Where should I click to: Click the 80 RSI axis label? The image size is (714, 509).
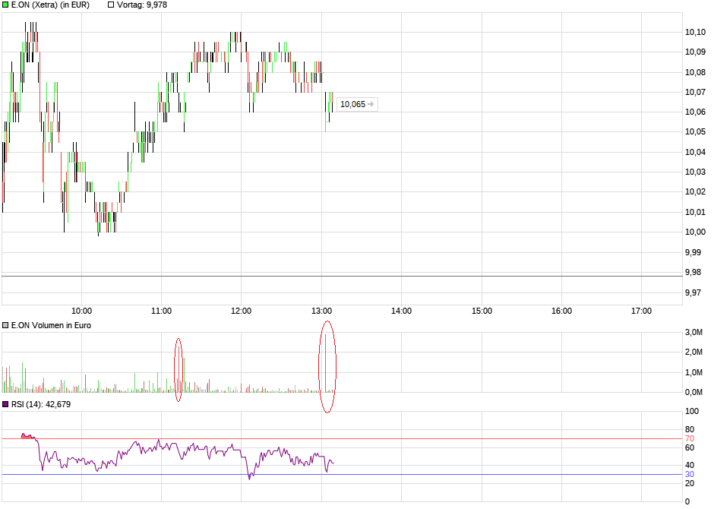tap(690, 429)
